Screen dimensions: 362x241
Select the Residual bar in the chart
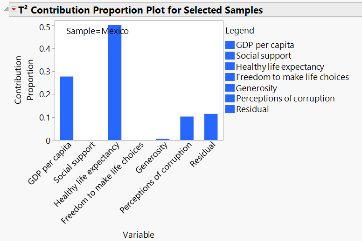(x=211, y=127)
